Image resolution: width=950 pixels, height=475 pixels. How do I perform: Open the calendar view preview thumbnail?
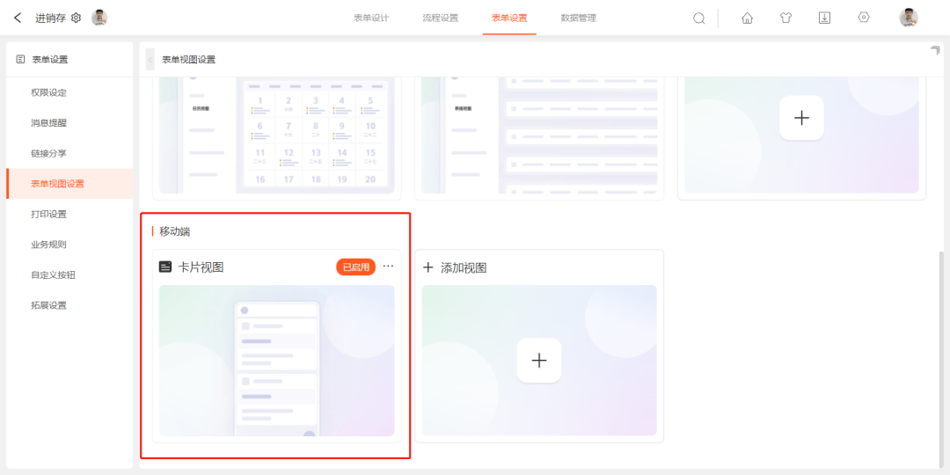pyautogui.click(x=277, y=135)
